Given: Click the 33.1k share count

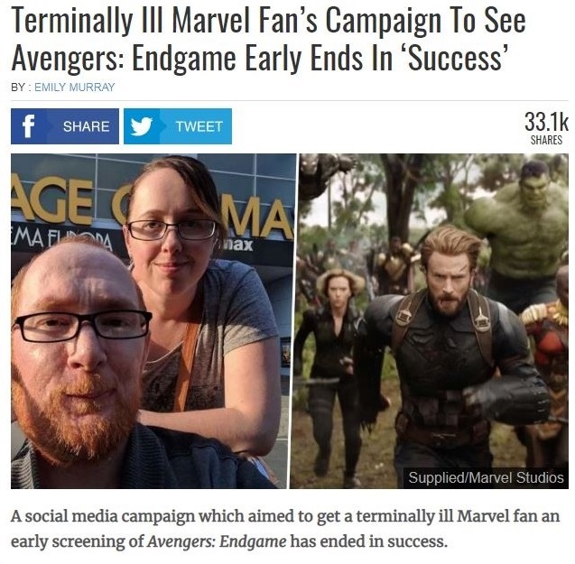Looking at the screenshot, I should pos(546,122).
